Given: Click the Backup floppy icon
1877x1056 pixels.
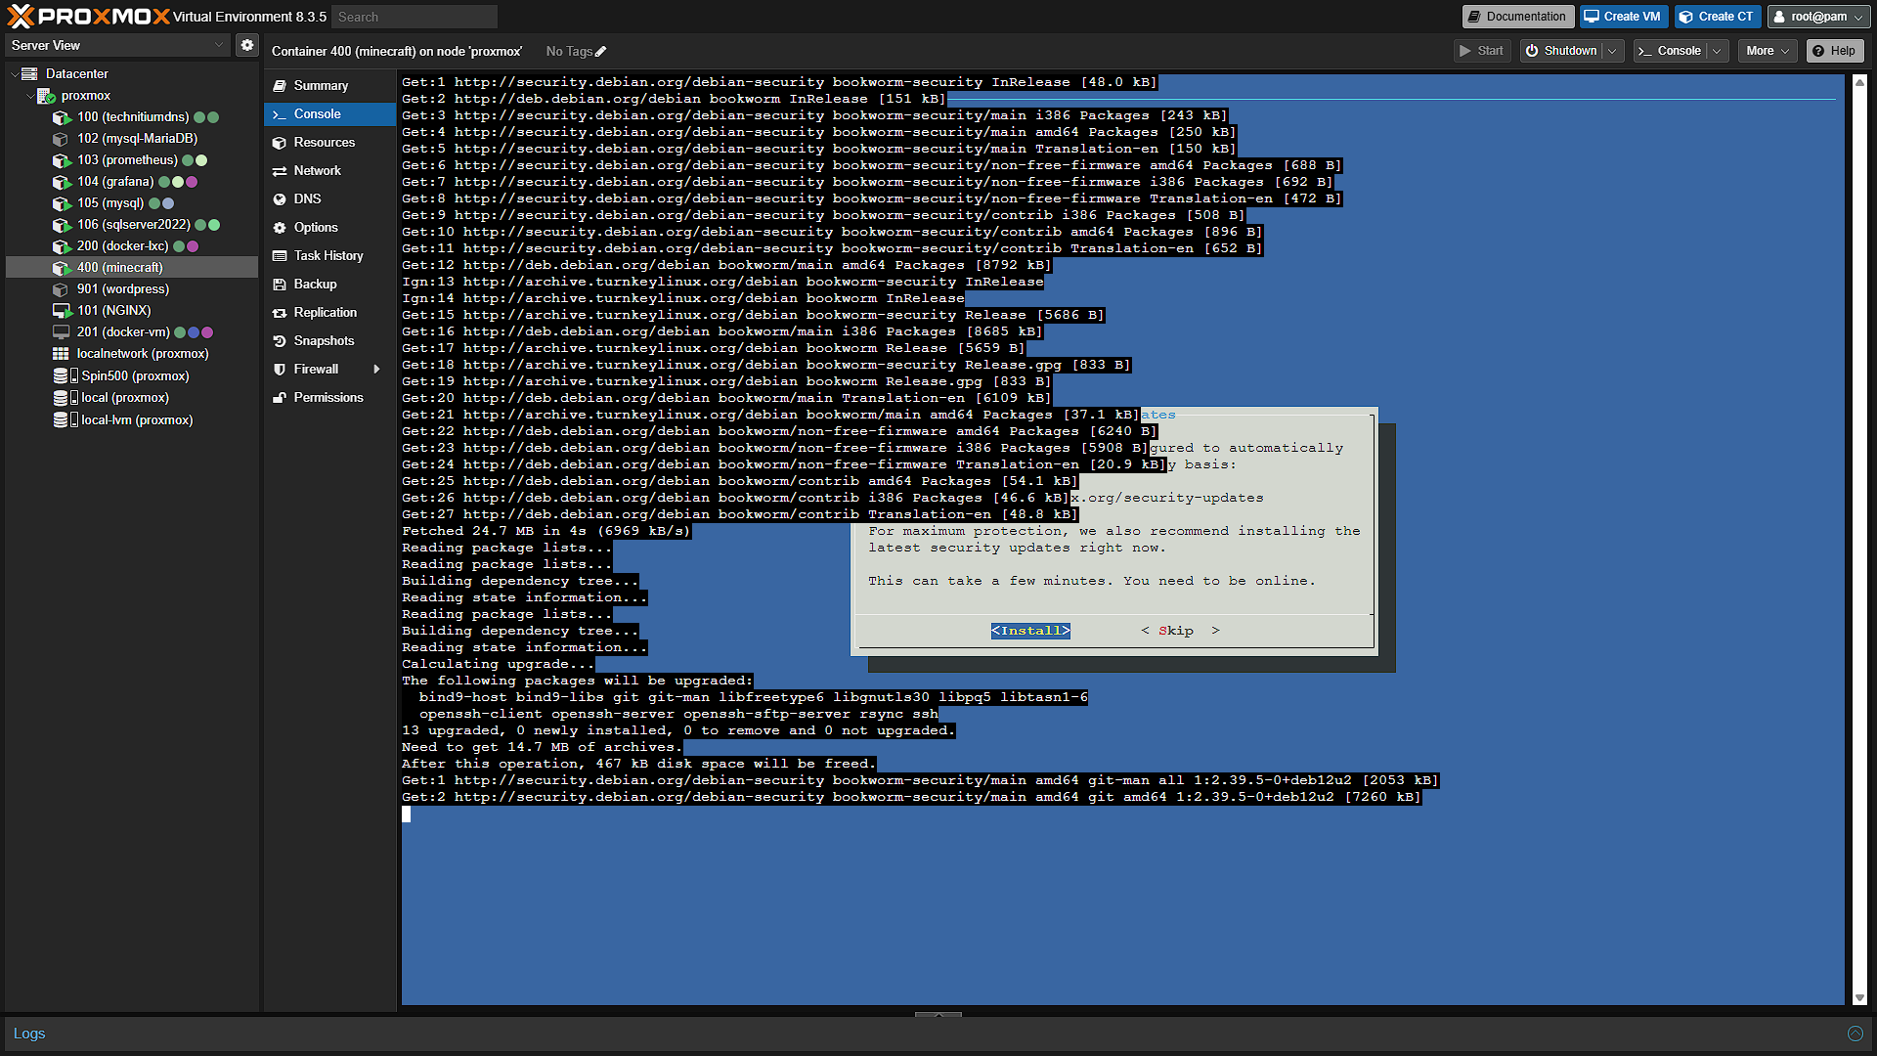Looking at the screenshot, I should tap(280, 285).
